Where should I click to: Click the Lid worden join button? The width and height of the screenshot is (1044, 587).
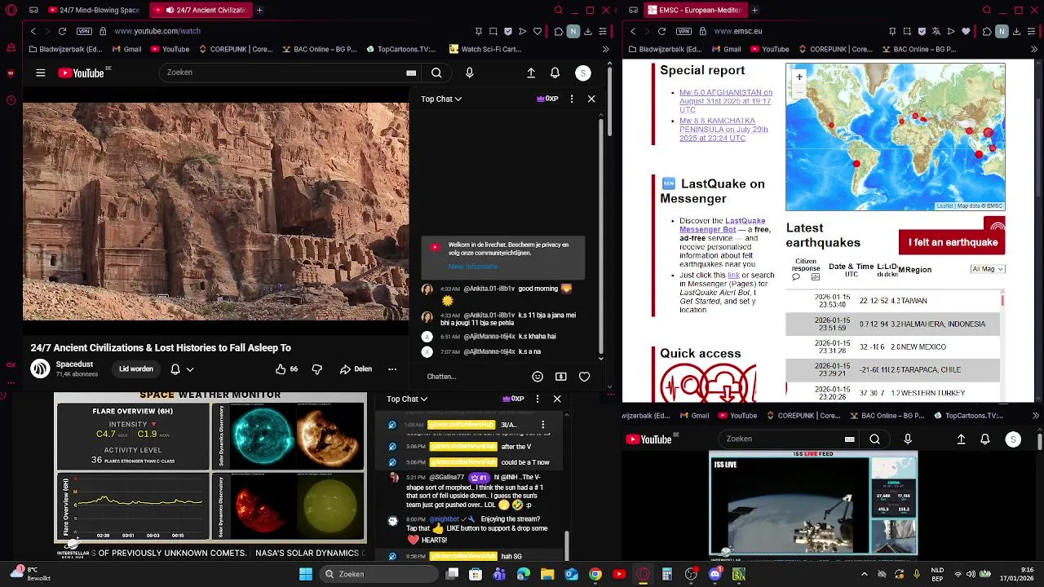tap(136, 369)
